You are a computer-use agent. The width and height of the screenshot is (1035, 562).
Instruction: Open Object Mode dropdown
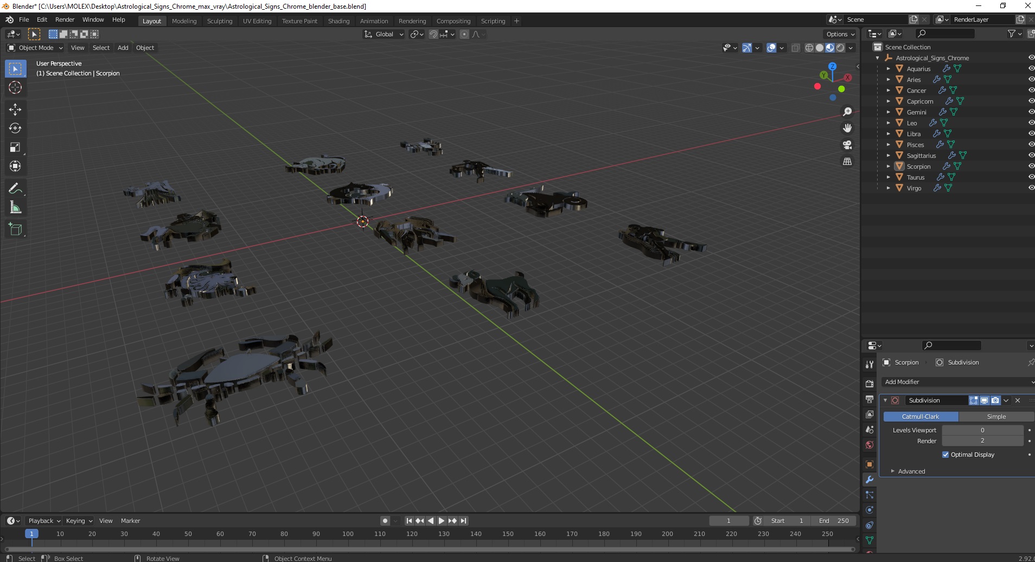[x=36, y=48]
